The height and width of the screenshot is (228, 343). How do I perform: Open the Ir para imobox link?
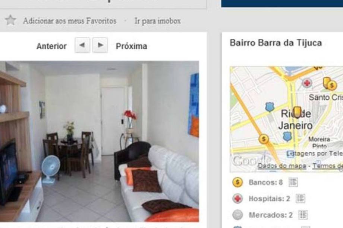coord(158,21)
